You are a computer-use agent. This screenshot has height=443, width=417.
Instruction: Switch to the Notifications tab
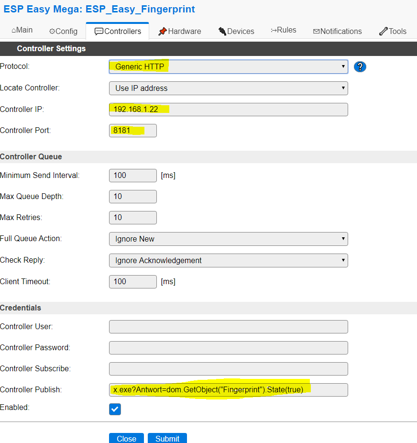pos(337,31)
